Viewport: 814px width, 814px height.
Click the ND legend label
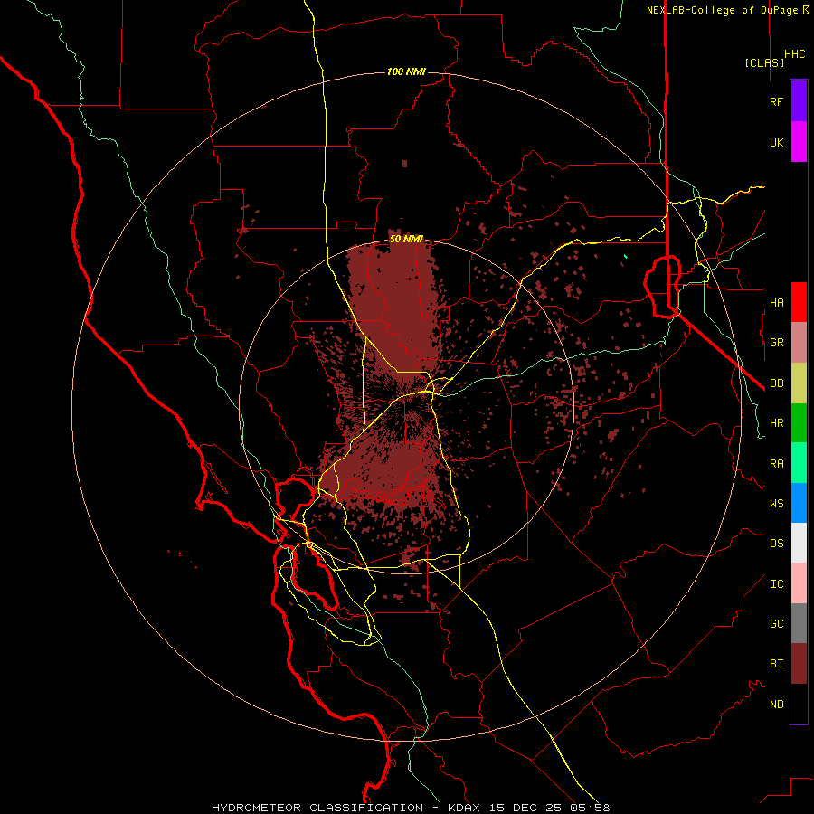(x=776, y=705)
